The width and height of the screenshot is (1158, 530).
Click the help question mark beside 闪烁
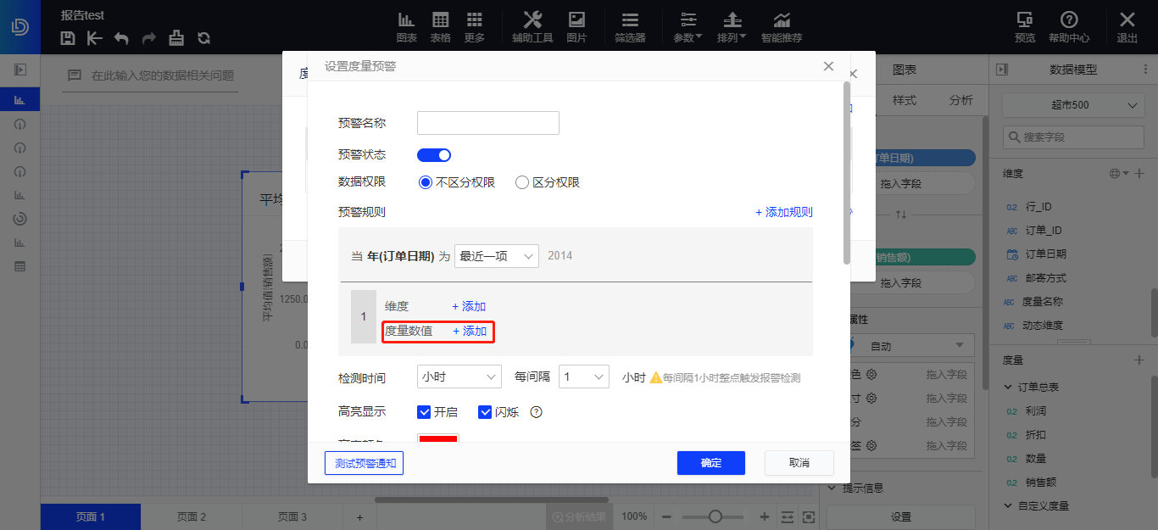(536, 412)
